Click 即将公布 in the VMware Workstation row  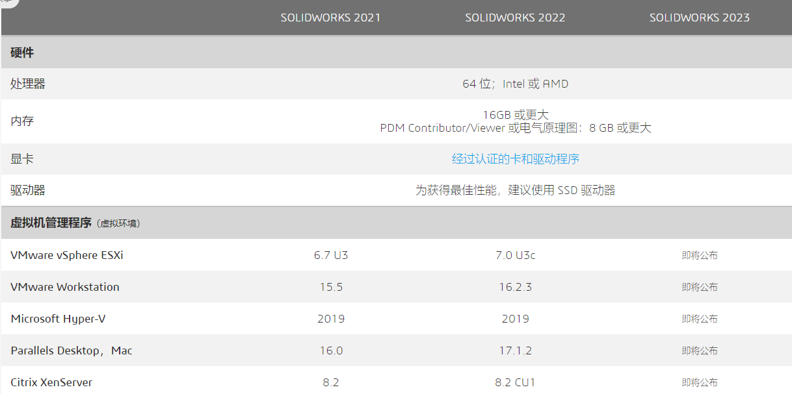(700, 288)
